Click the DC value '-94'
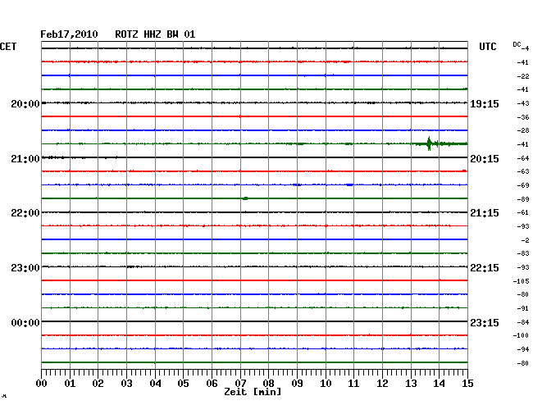Image resolution: width=533 pixels, height=405 pixels. [523, 349]
